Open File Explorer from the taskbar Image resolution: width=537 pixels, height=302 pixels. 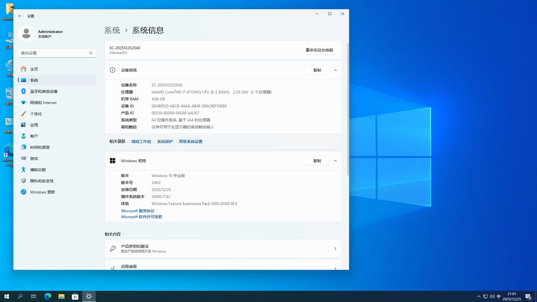click(x=61, y=296)
